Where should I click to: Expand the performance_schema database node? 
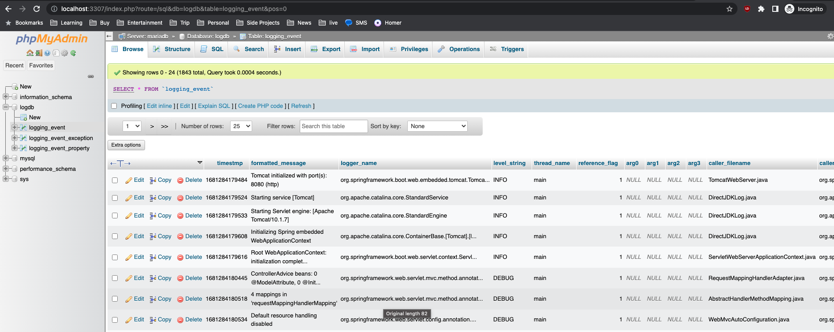6,169
